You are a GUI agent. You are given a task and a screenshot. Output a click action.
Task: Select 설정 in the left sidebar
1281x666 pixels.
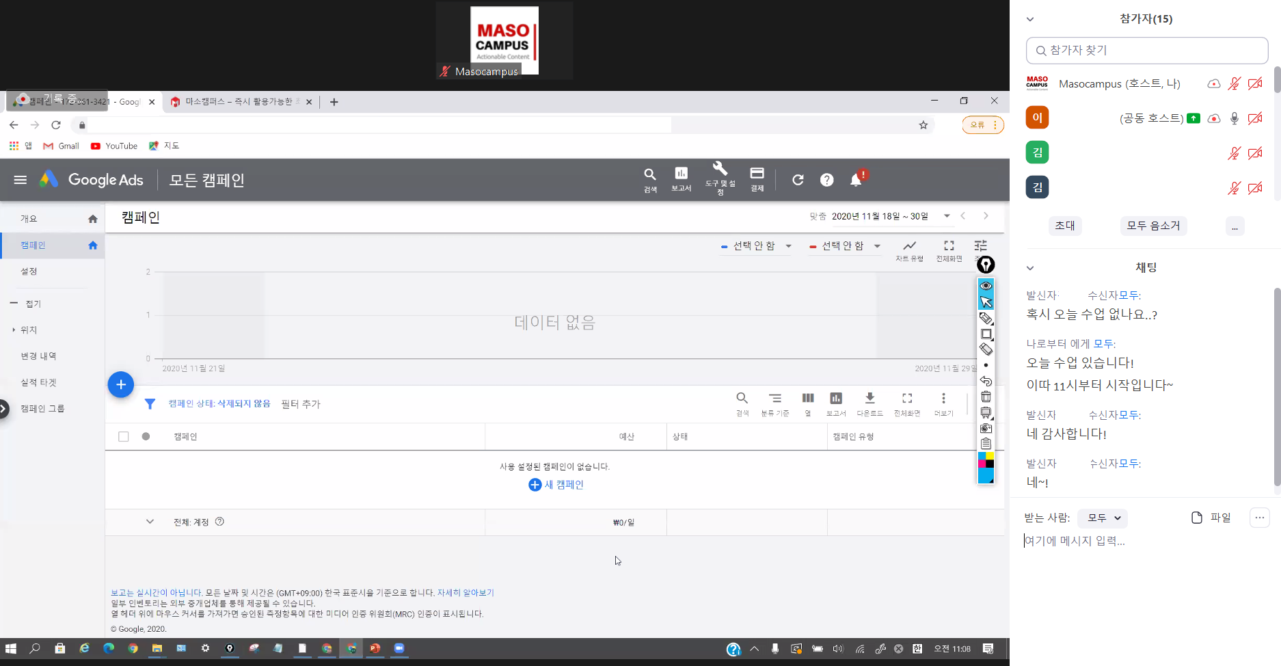point(29,271)
